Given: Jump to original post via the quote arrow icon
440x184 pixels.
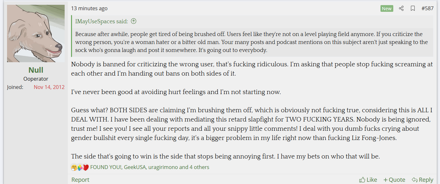Looking at the screenshot, I should (134, 21).
